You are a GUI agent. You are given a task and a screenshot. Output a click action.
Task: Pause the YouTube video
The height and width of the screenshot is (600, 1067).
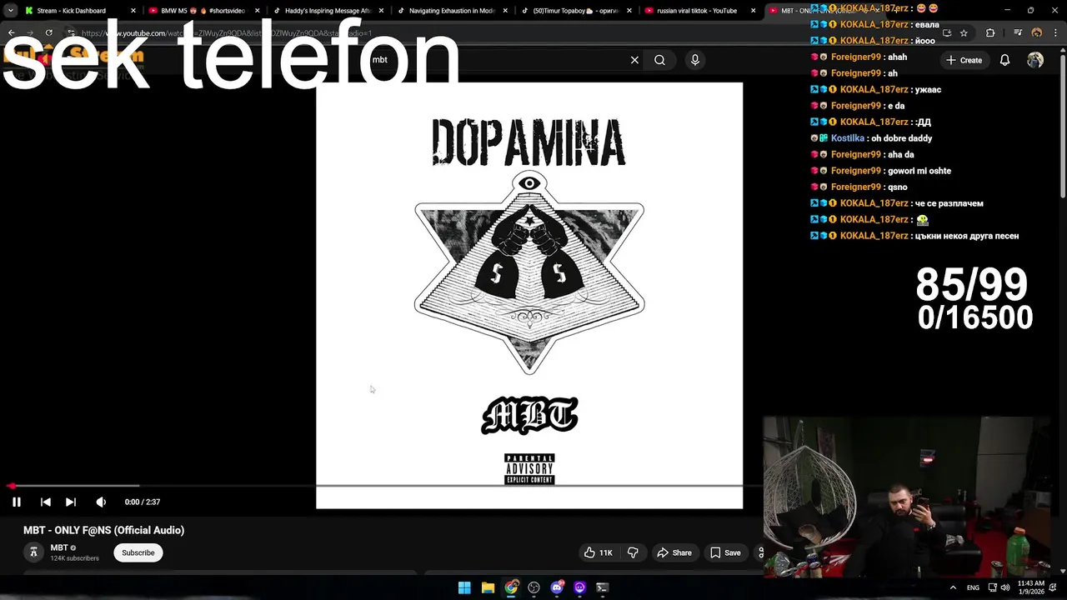pyautogui.click(x=16, y=502)
